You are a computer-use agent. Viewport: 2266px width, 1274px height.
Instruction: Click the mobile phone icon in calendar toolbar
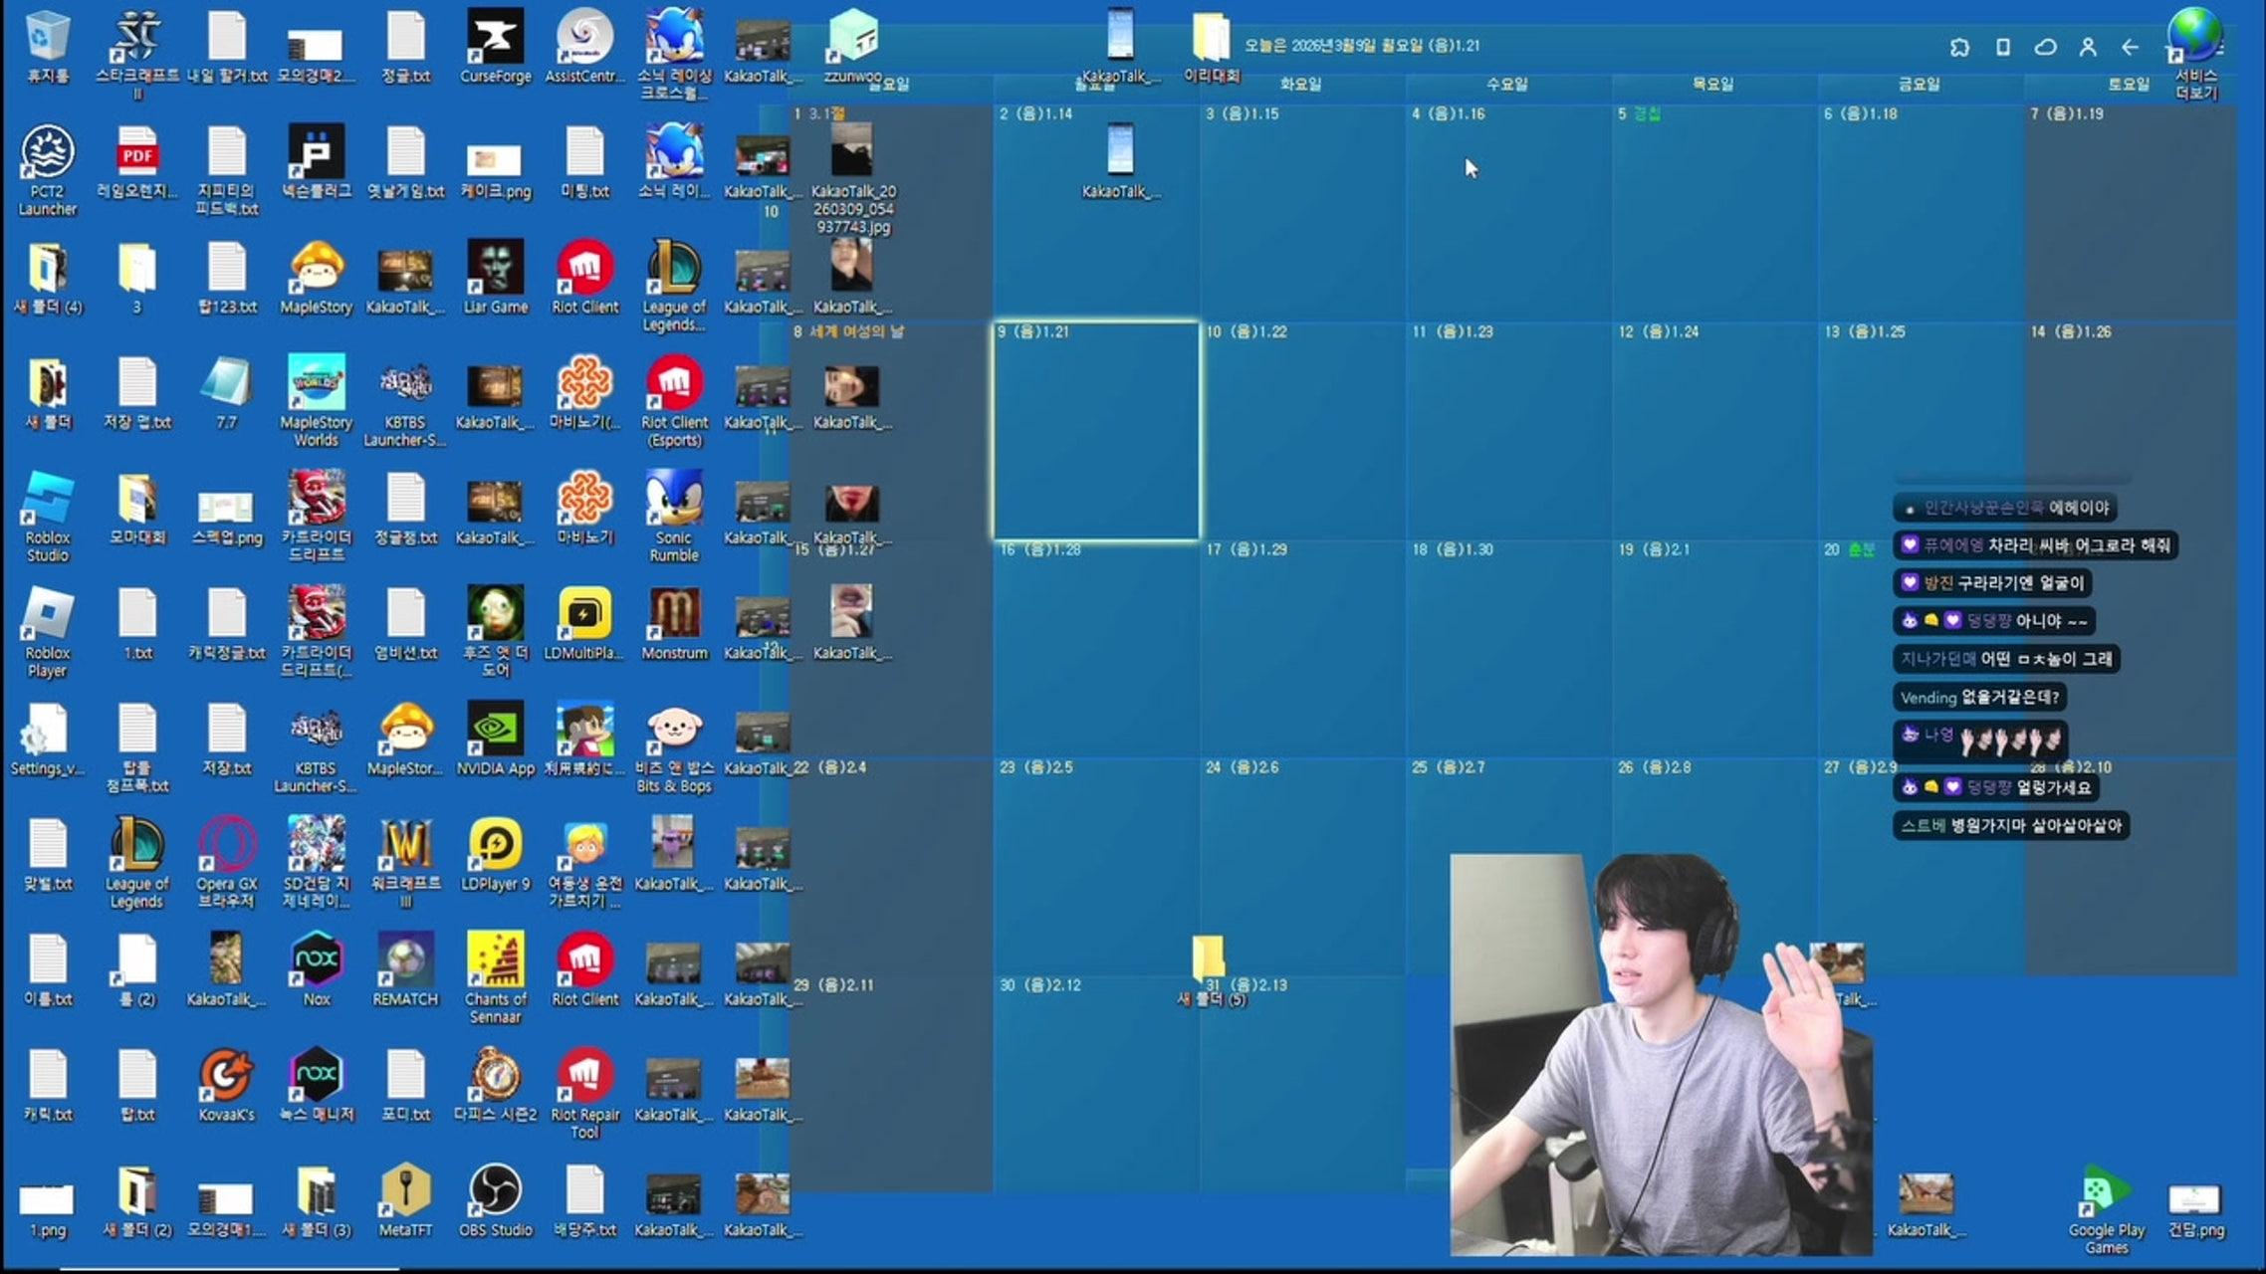(x=2002, y=47)
